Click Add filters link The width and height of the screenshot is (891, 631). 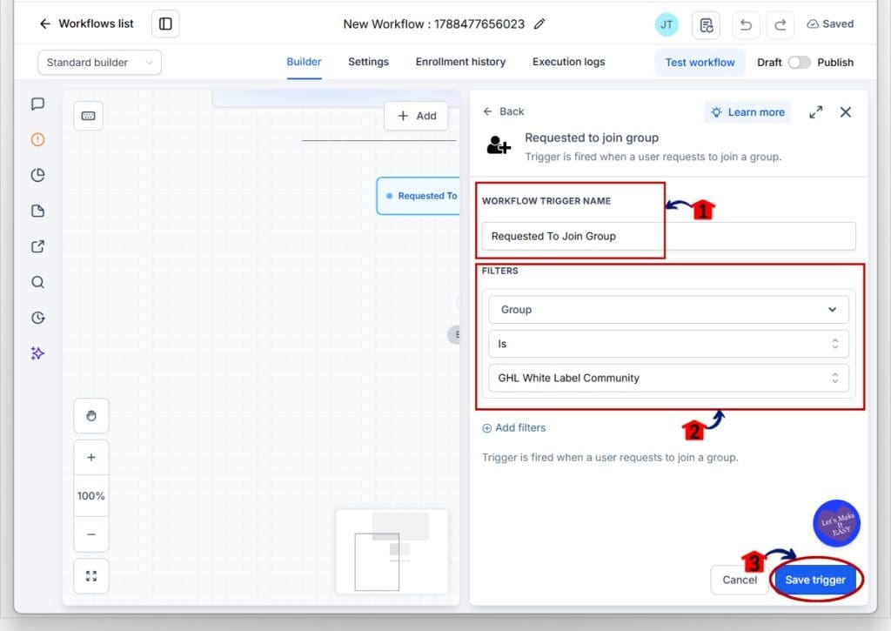(513, 428)
